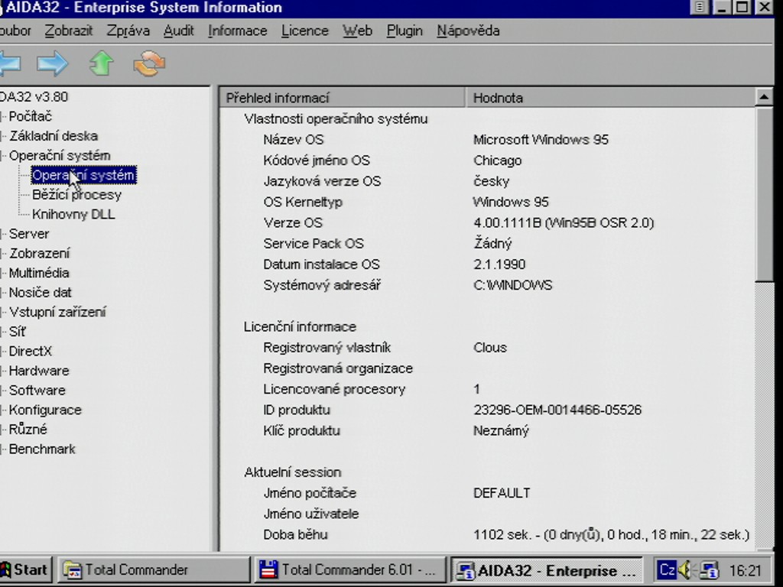783x587 pixels.
Task: Select Software tree node
Action: pyautogui.click(x=37, y=391)
